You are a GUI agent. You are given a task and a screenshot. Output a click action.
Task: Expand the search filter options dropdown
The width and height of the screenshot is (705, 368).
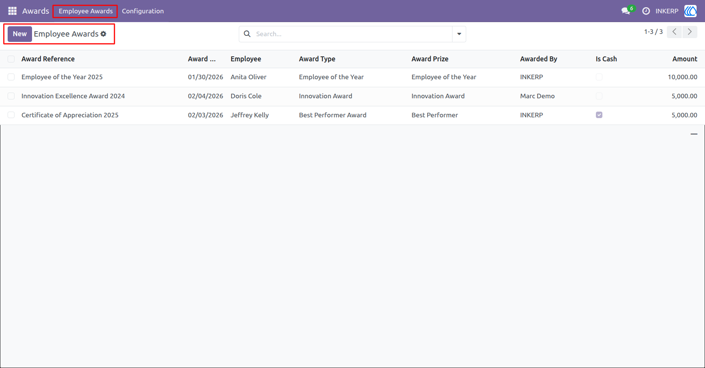[459, 34]
